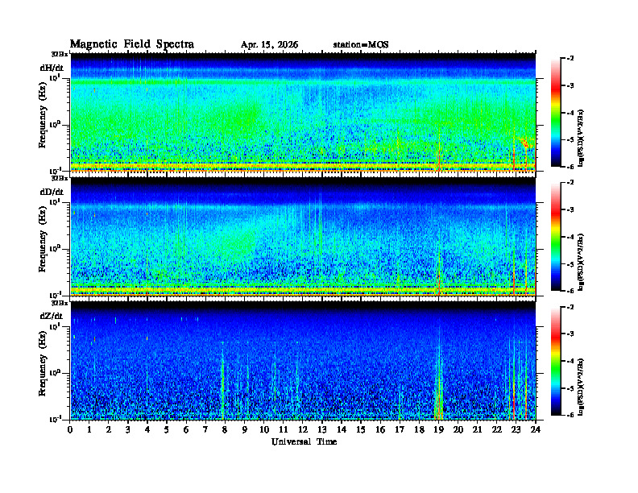Viewport: 638px width, 493px height.
Task: Click the 10^0 frequency tick of dZ/dt panel
Action: click(x=56, y=372)
